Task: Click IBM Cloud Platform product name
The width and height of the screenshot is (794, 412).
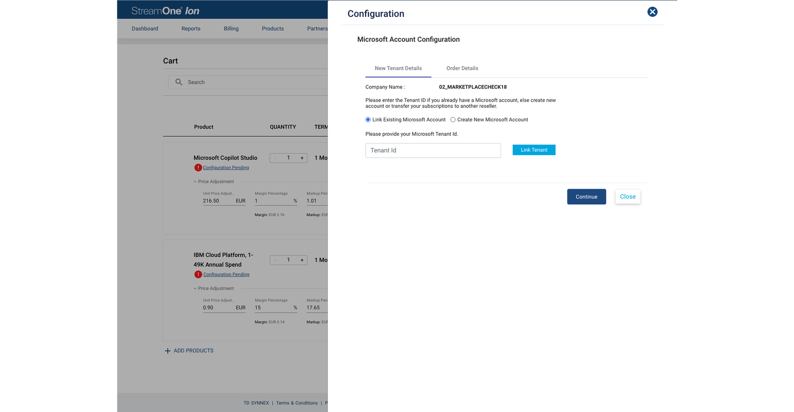Action: coord(223,260)
